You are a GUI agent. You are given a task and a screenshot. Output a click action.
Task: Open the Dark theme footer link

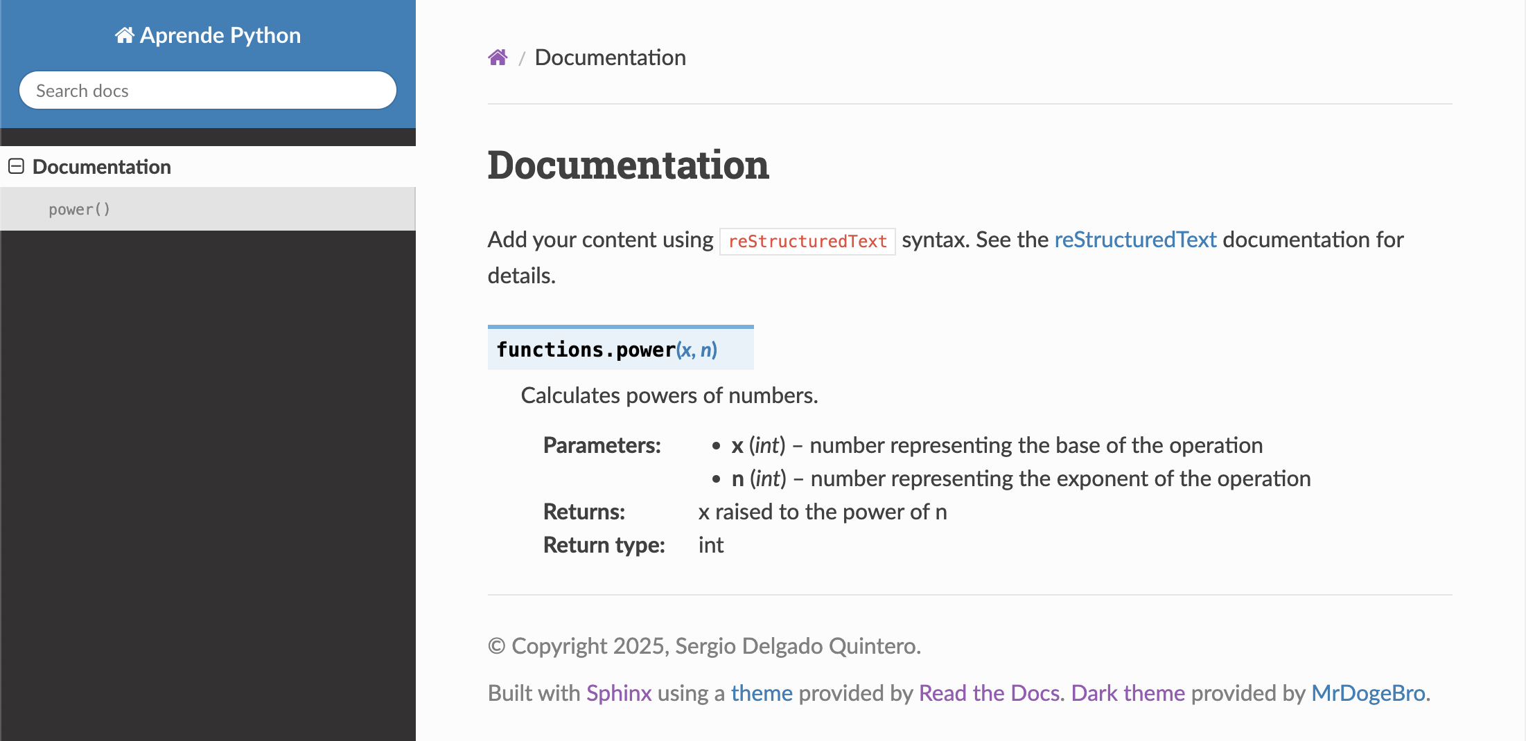point(1128,693)
